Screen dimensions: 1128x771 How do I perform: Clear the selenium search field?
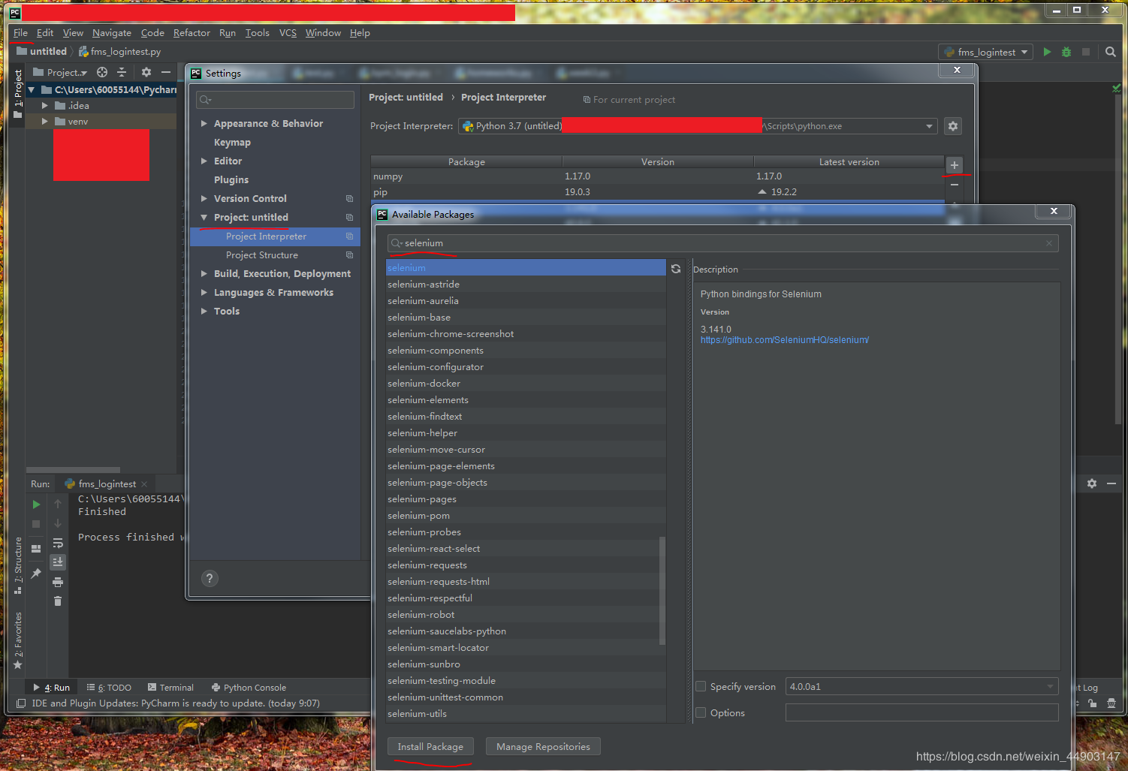tap(1049, 243)
